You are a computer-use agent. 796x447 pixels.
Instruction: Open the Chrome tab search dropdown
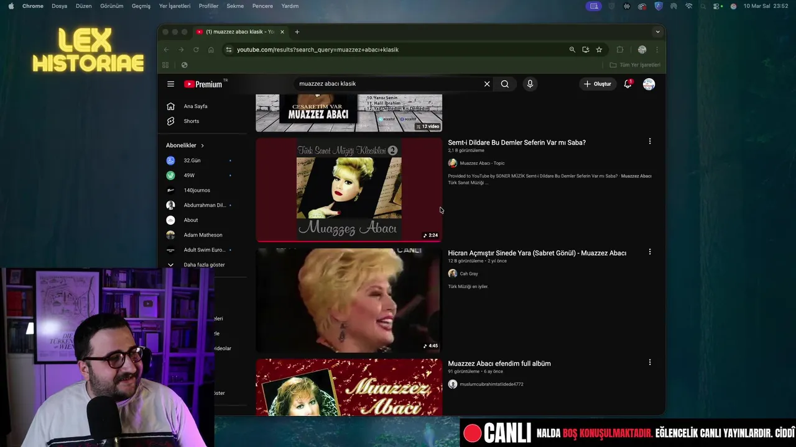[x=657, y=32]
